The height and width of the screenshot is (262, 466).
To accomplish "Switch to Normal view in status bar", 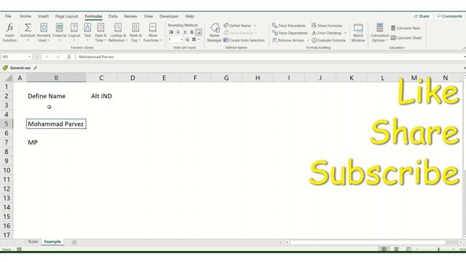I will [384, 249].
